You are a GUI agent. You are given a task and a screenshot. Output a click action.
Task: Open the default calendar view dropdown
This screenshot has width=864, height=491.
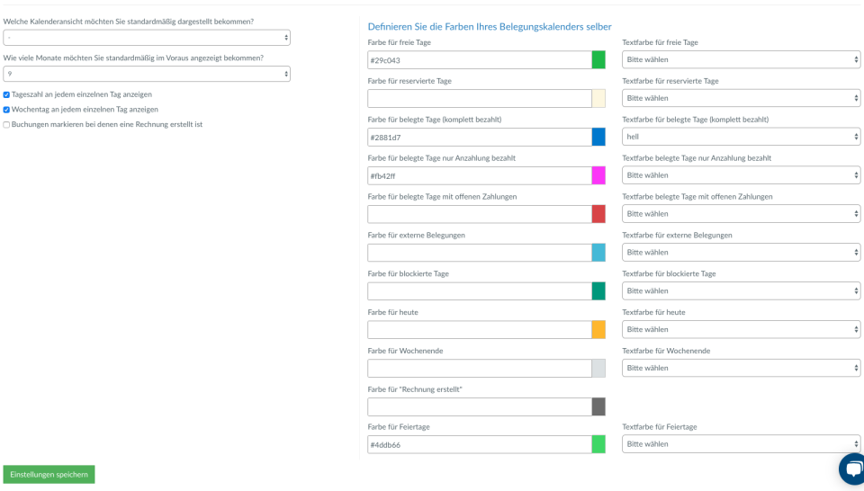pos(147,38)
